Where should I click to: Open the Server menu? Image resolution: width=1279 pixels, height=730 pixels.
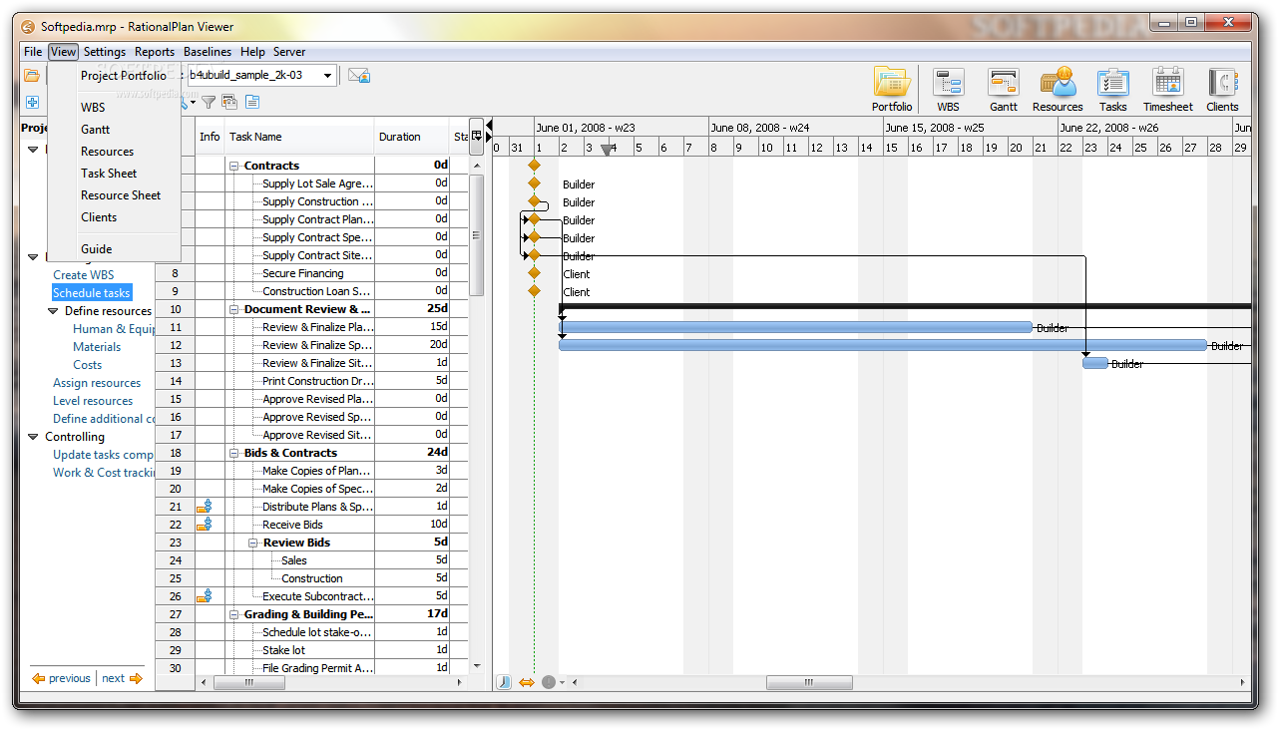289,52
